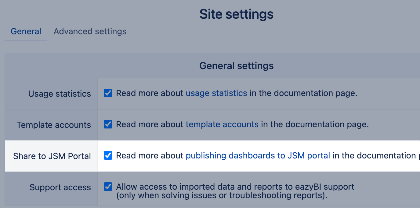Click 'Read more about' in Template accounts row
The image size is (420, 208).
pos(150,124)
